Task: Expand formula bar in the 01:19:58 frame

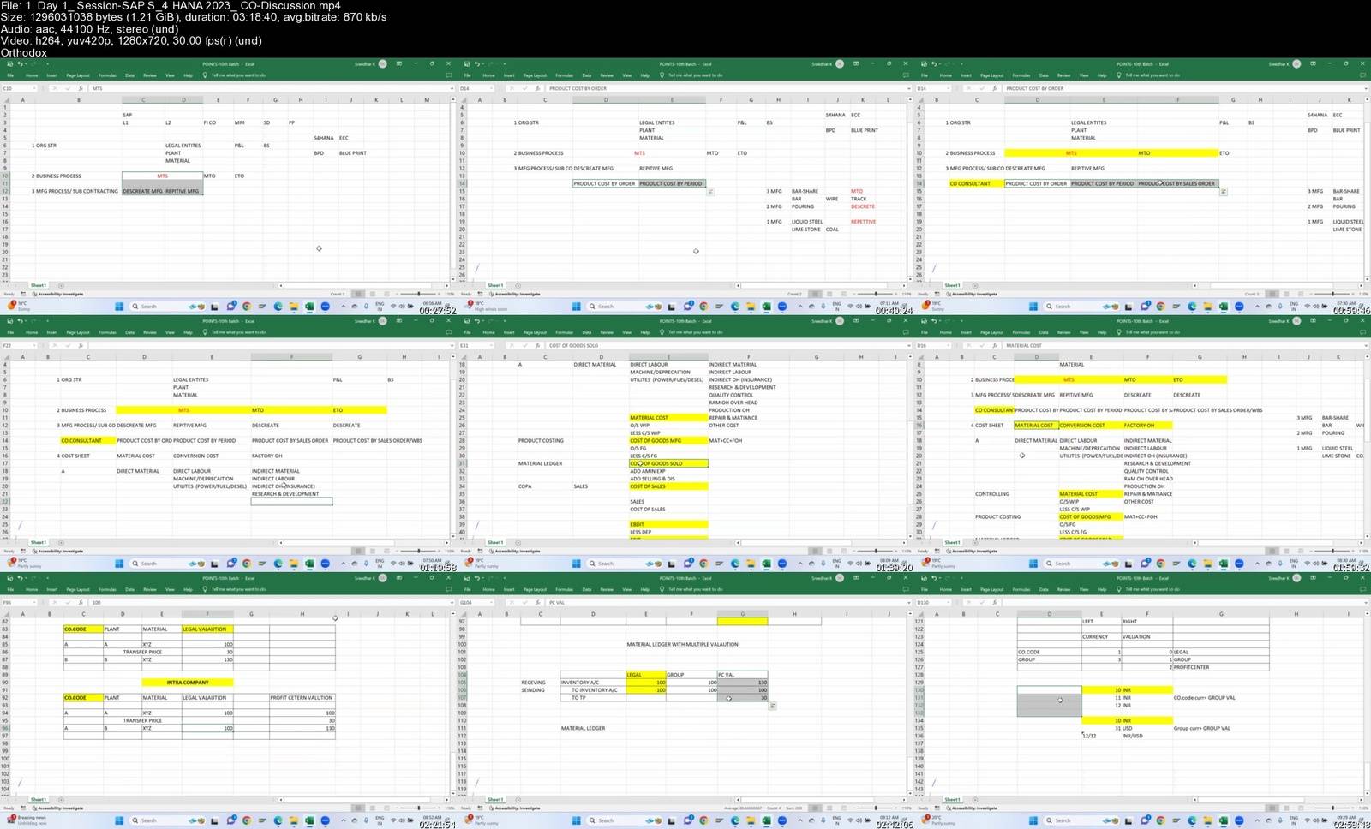Action: click(451, 345)
